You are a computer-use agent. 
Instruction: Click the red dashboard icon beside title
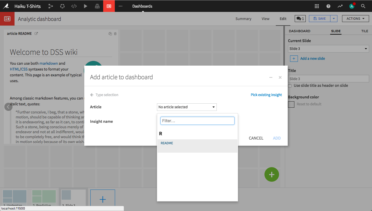7,19
